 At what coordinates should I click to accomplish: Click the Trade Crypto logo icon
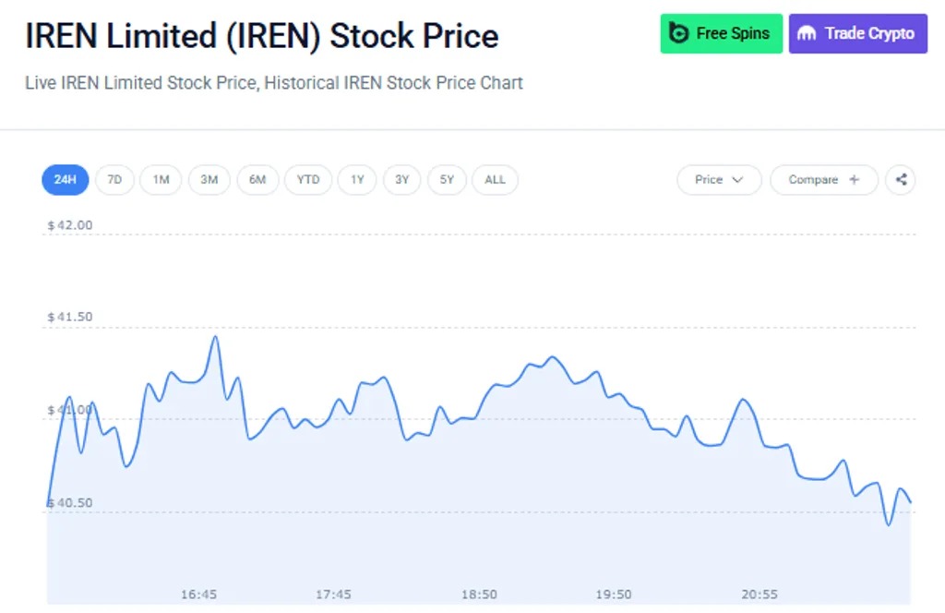click(x=807, y=33)
